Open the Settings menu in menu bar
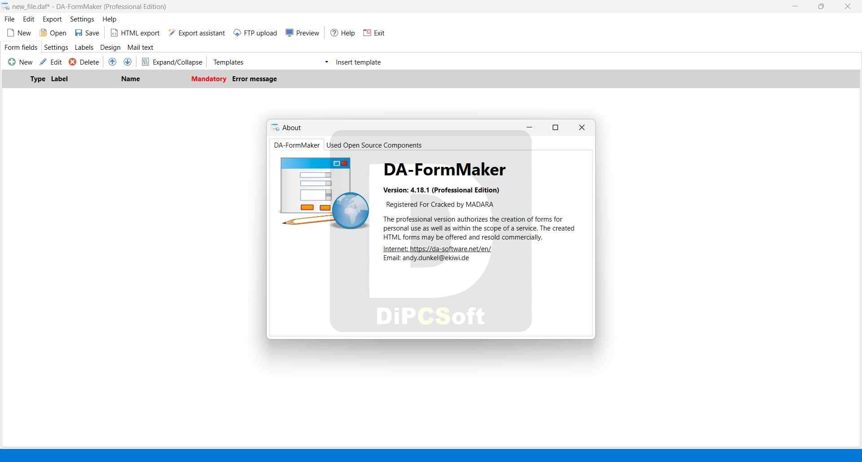The image size is (862, 462). pos(82,19)
